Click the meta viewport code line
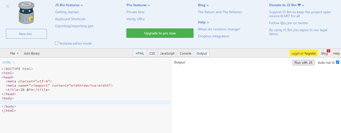Screen dimensions: 341x133 coord(59,85)
